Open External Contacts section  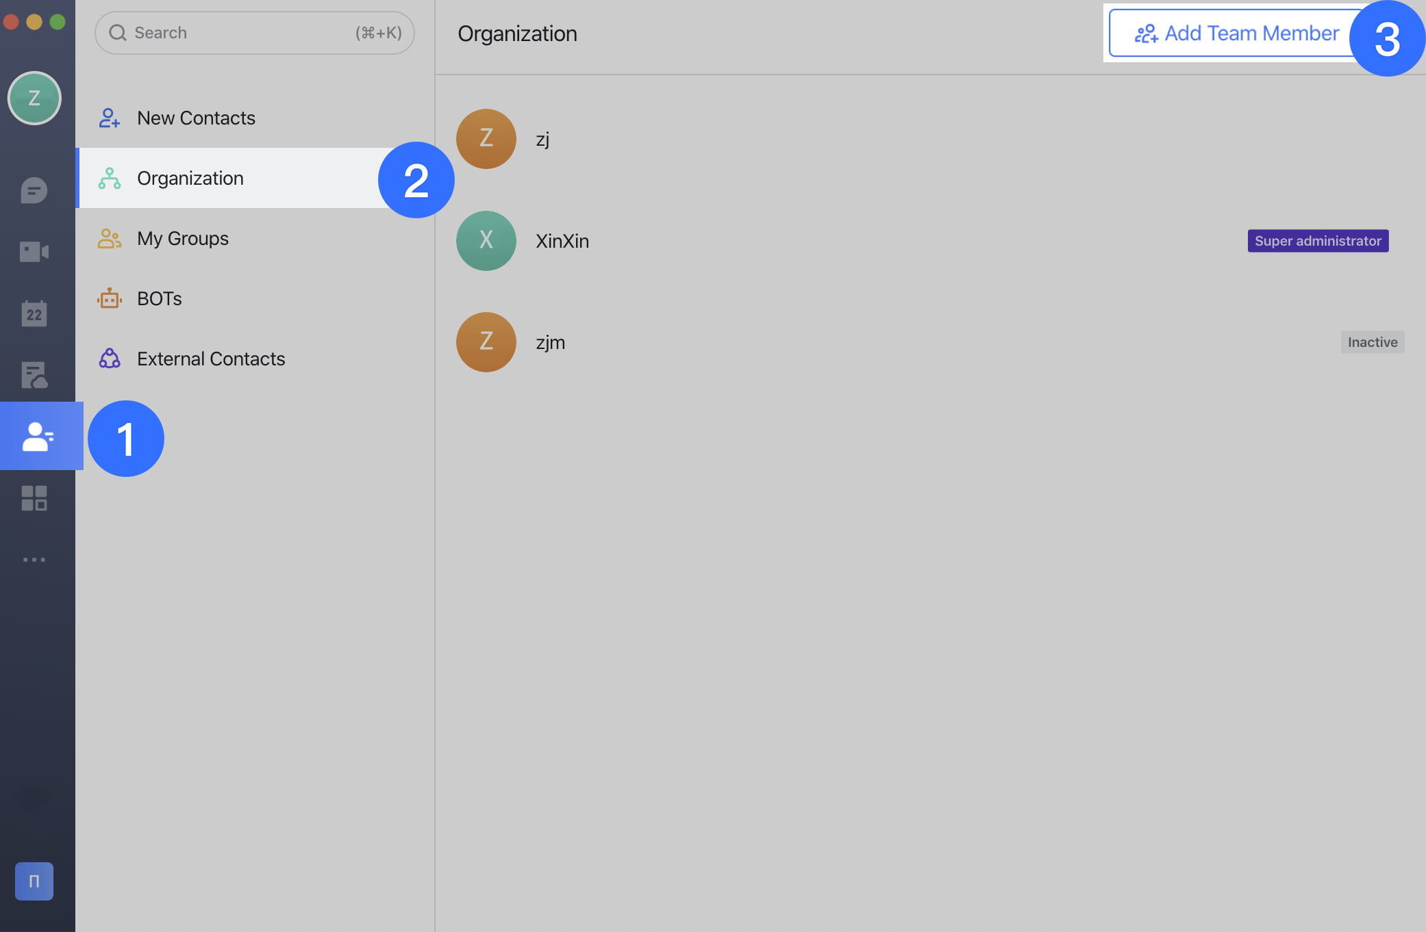coord(211,359)
